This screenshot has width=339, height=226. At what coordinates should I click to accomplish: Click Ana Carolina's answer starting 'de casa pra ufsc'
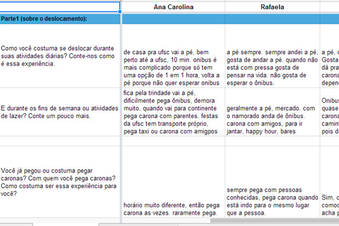(173, 67)
